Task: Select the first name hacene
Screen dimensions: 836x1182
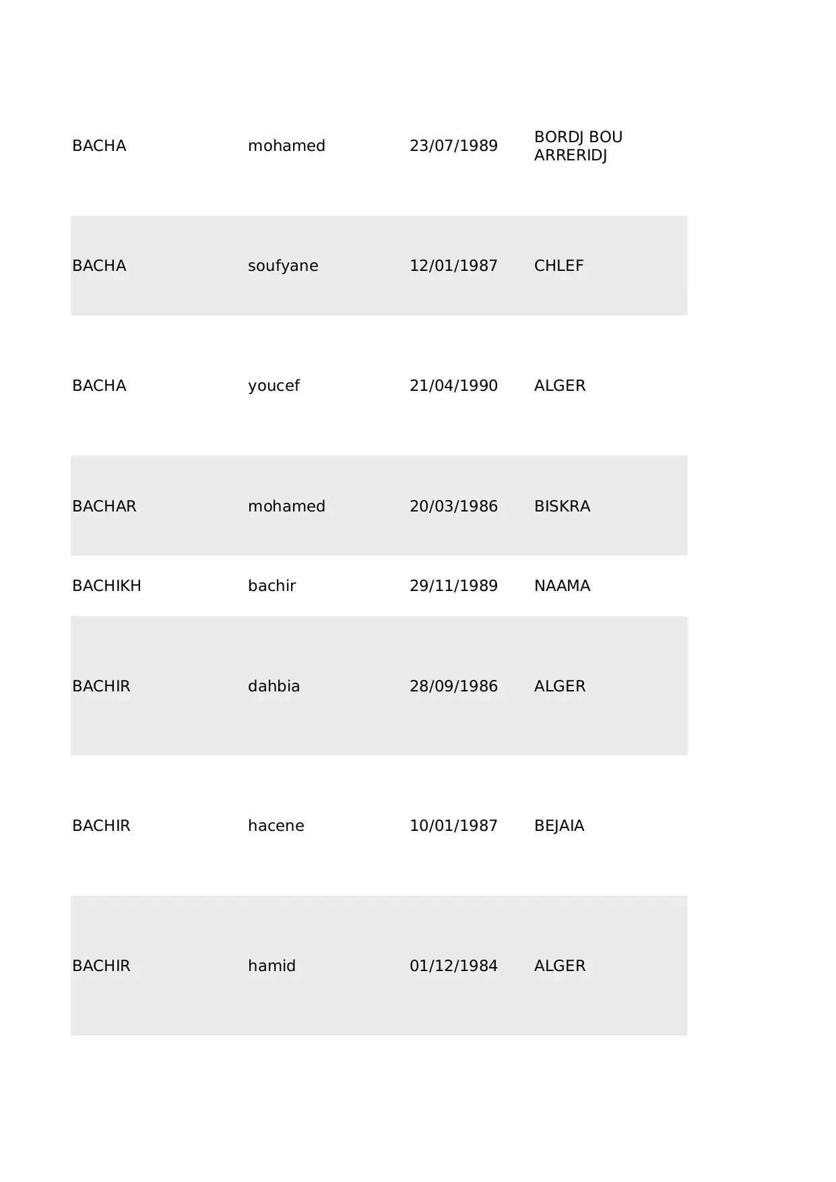Action: (x=276, y=826)
